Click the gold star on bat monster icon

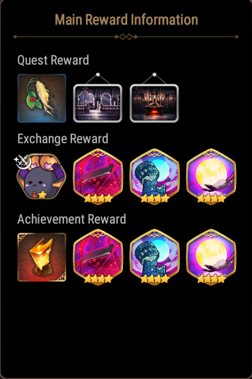42,194
